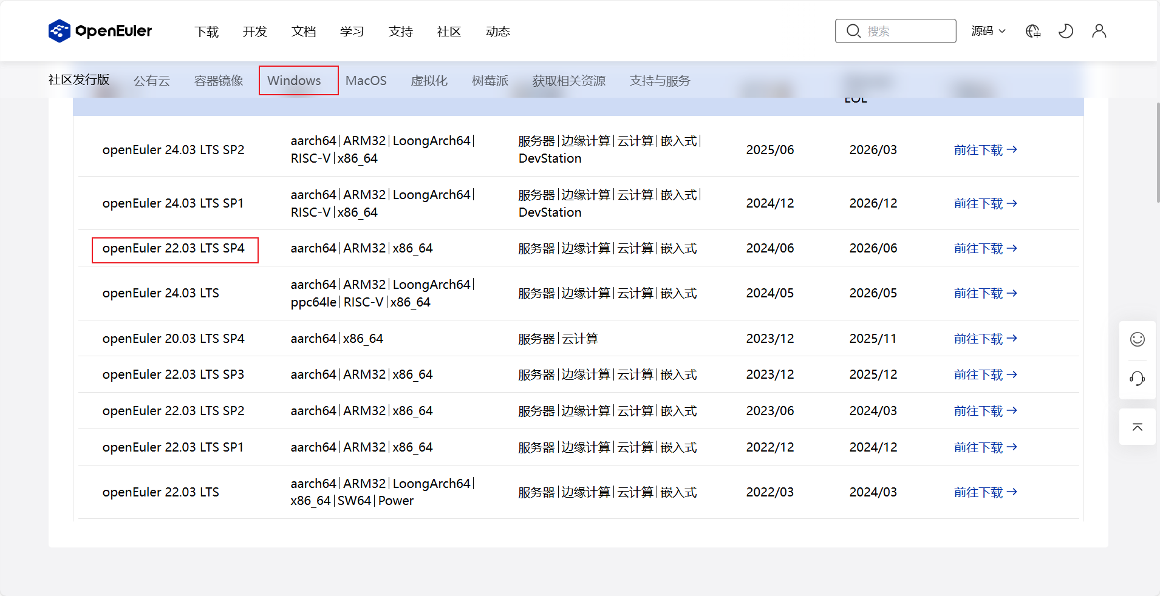
Task: Expand the 源码 dropdown
Action: pos(988,31)
